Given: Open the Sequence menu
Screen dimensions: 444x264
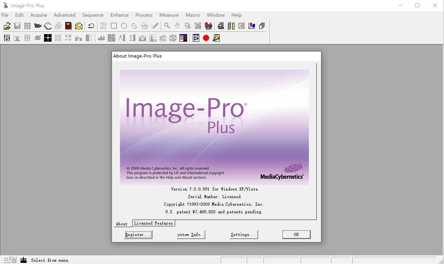Looking at the screenshot, I should (x=93, y=15).
